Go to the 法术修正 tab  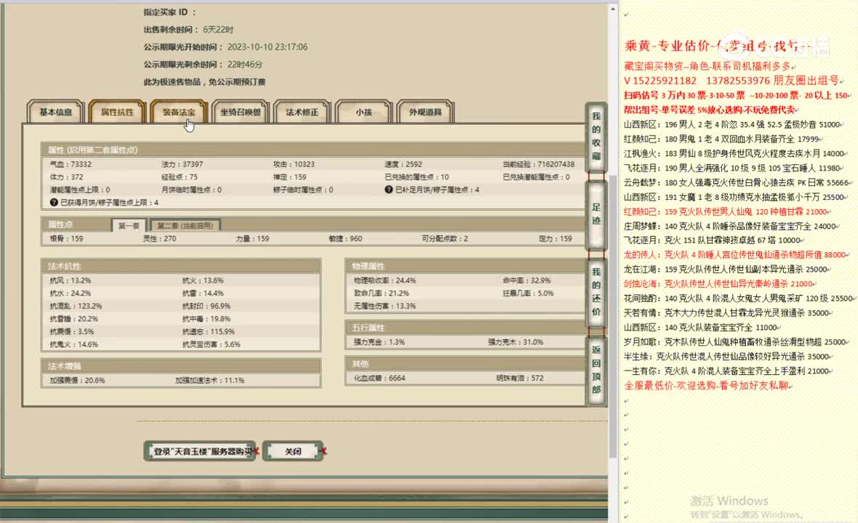(x=302, y=112)
